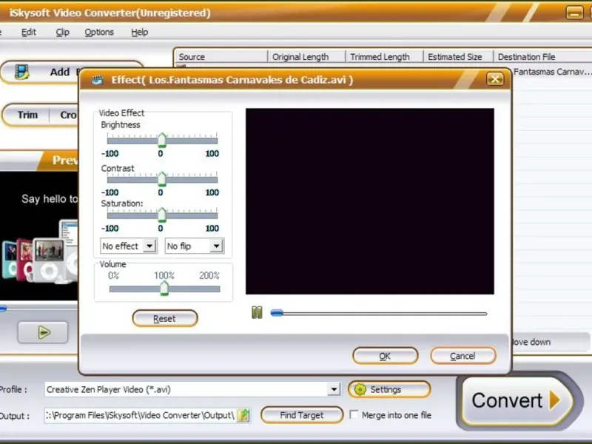Click the Find Target button
Image resolution: width=592 pixels, height=444 pixels.
coord(302,415)
